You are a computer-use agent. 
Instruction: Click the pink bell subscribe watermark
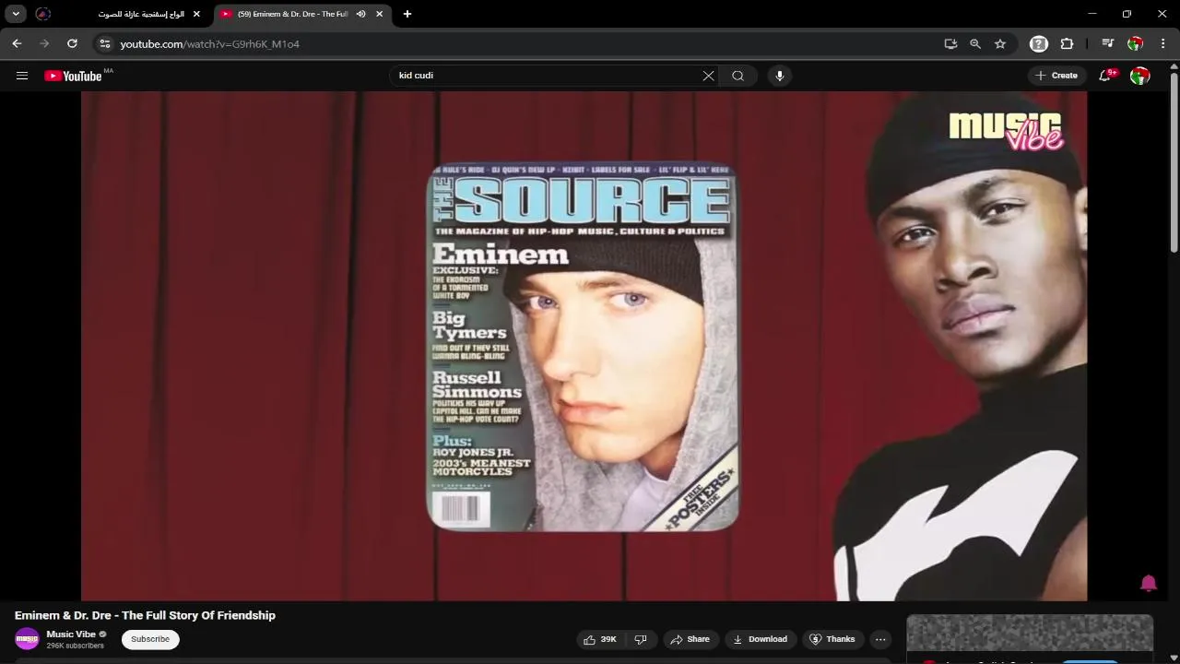click(x=1149, y=583)
